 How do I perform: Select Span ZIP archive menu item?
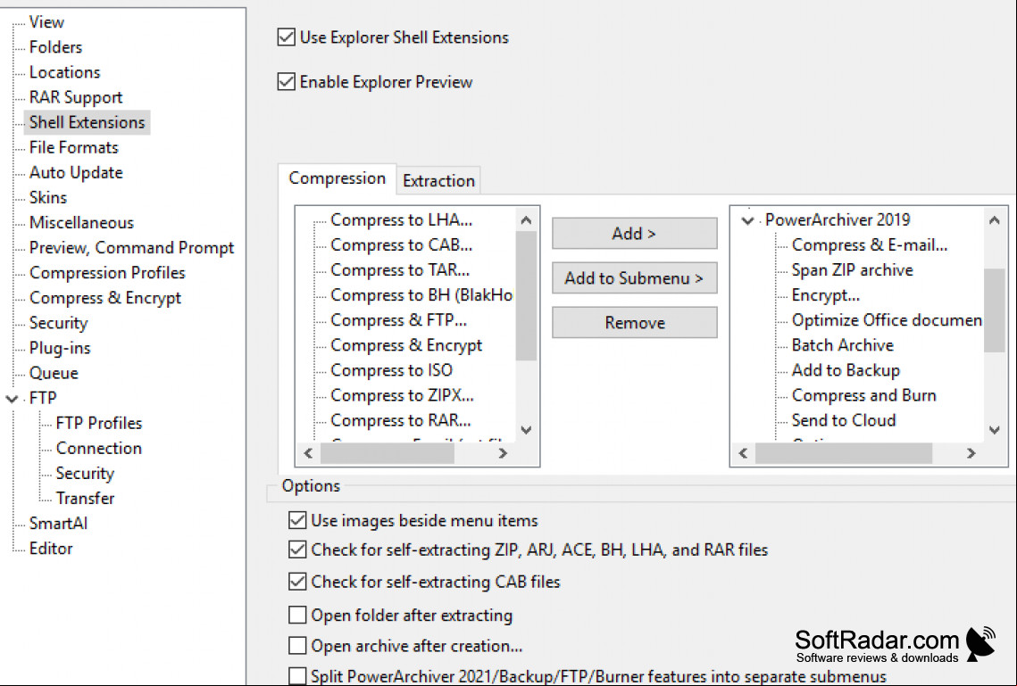pos(852,270)
